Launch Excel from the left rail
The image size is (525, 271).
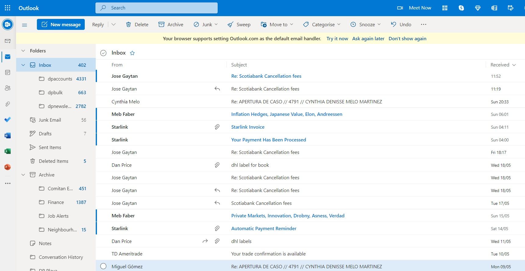[x=8, y=151]
